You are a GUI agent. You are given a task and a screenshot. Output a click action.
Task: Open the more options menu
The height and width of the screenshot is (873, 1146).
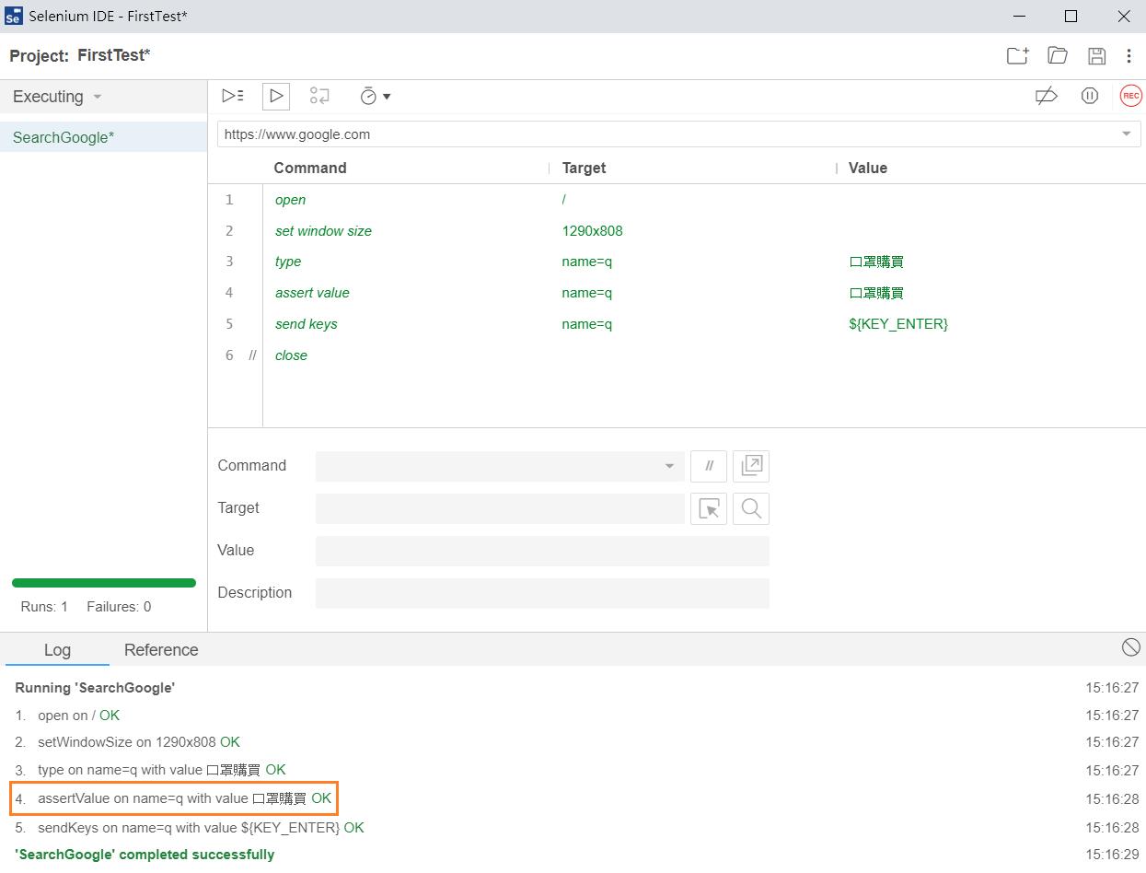click(1129, 55)
